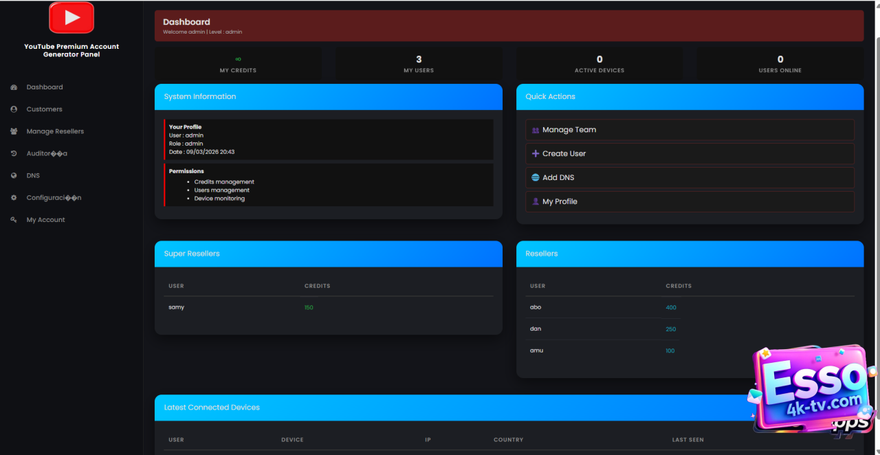Click the Active Devices stat card
Viewport: 880px width, 455px height.
tap(599, 64)
